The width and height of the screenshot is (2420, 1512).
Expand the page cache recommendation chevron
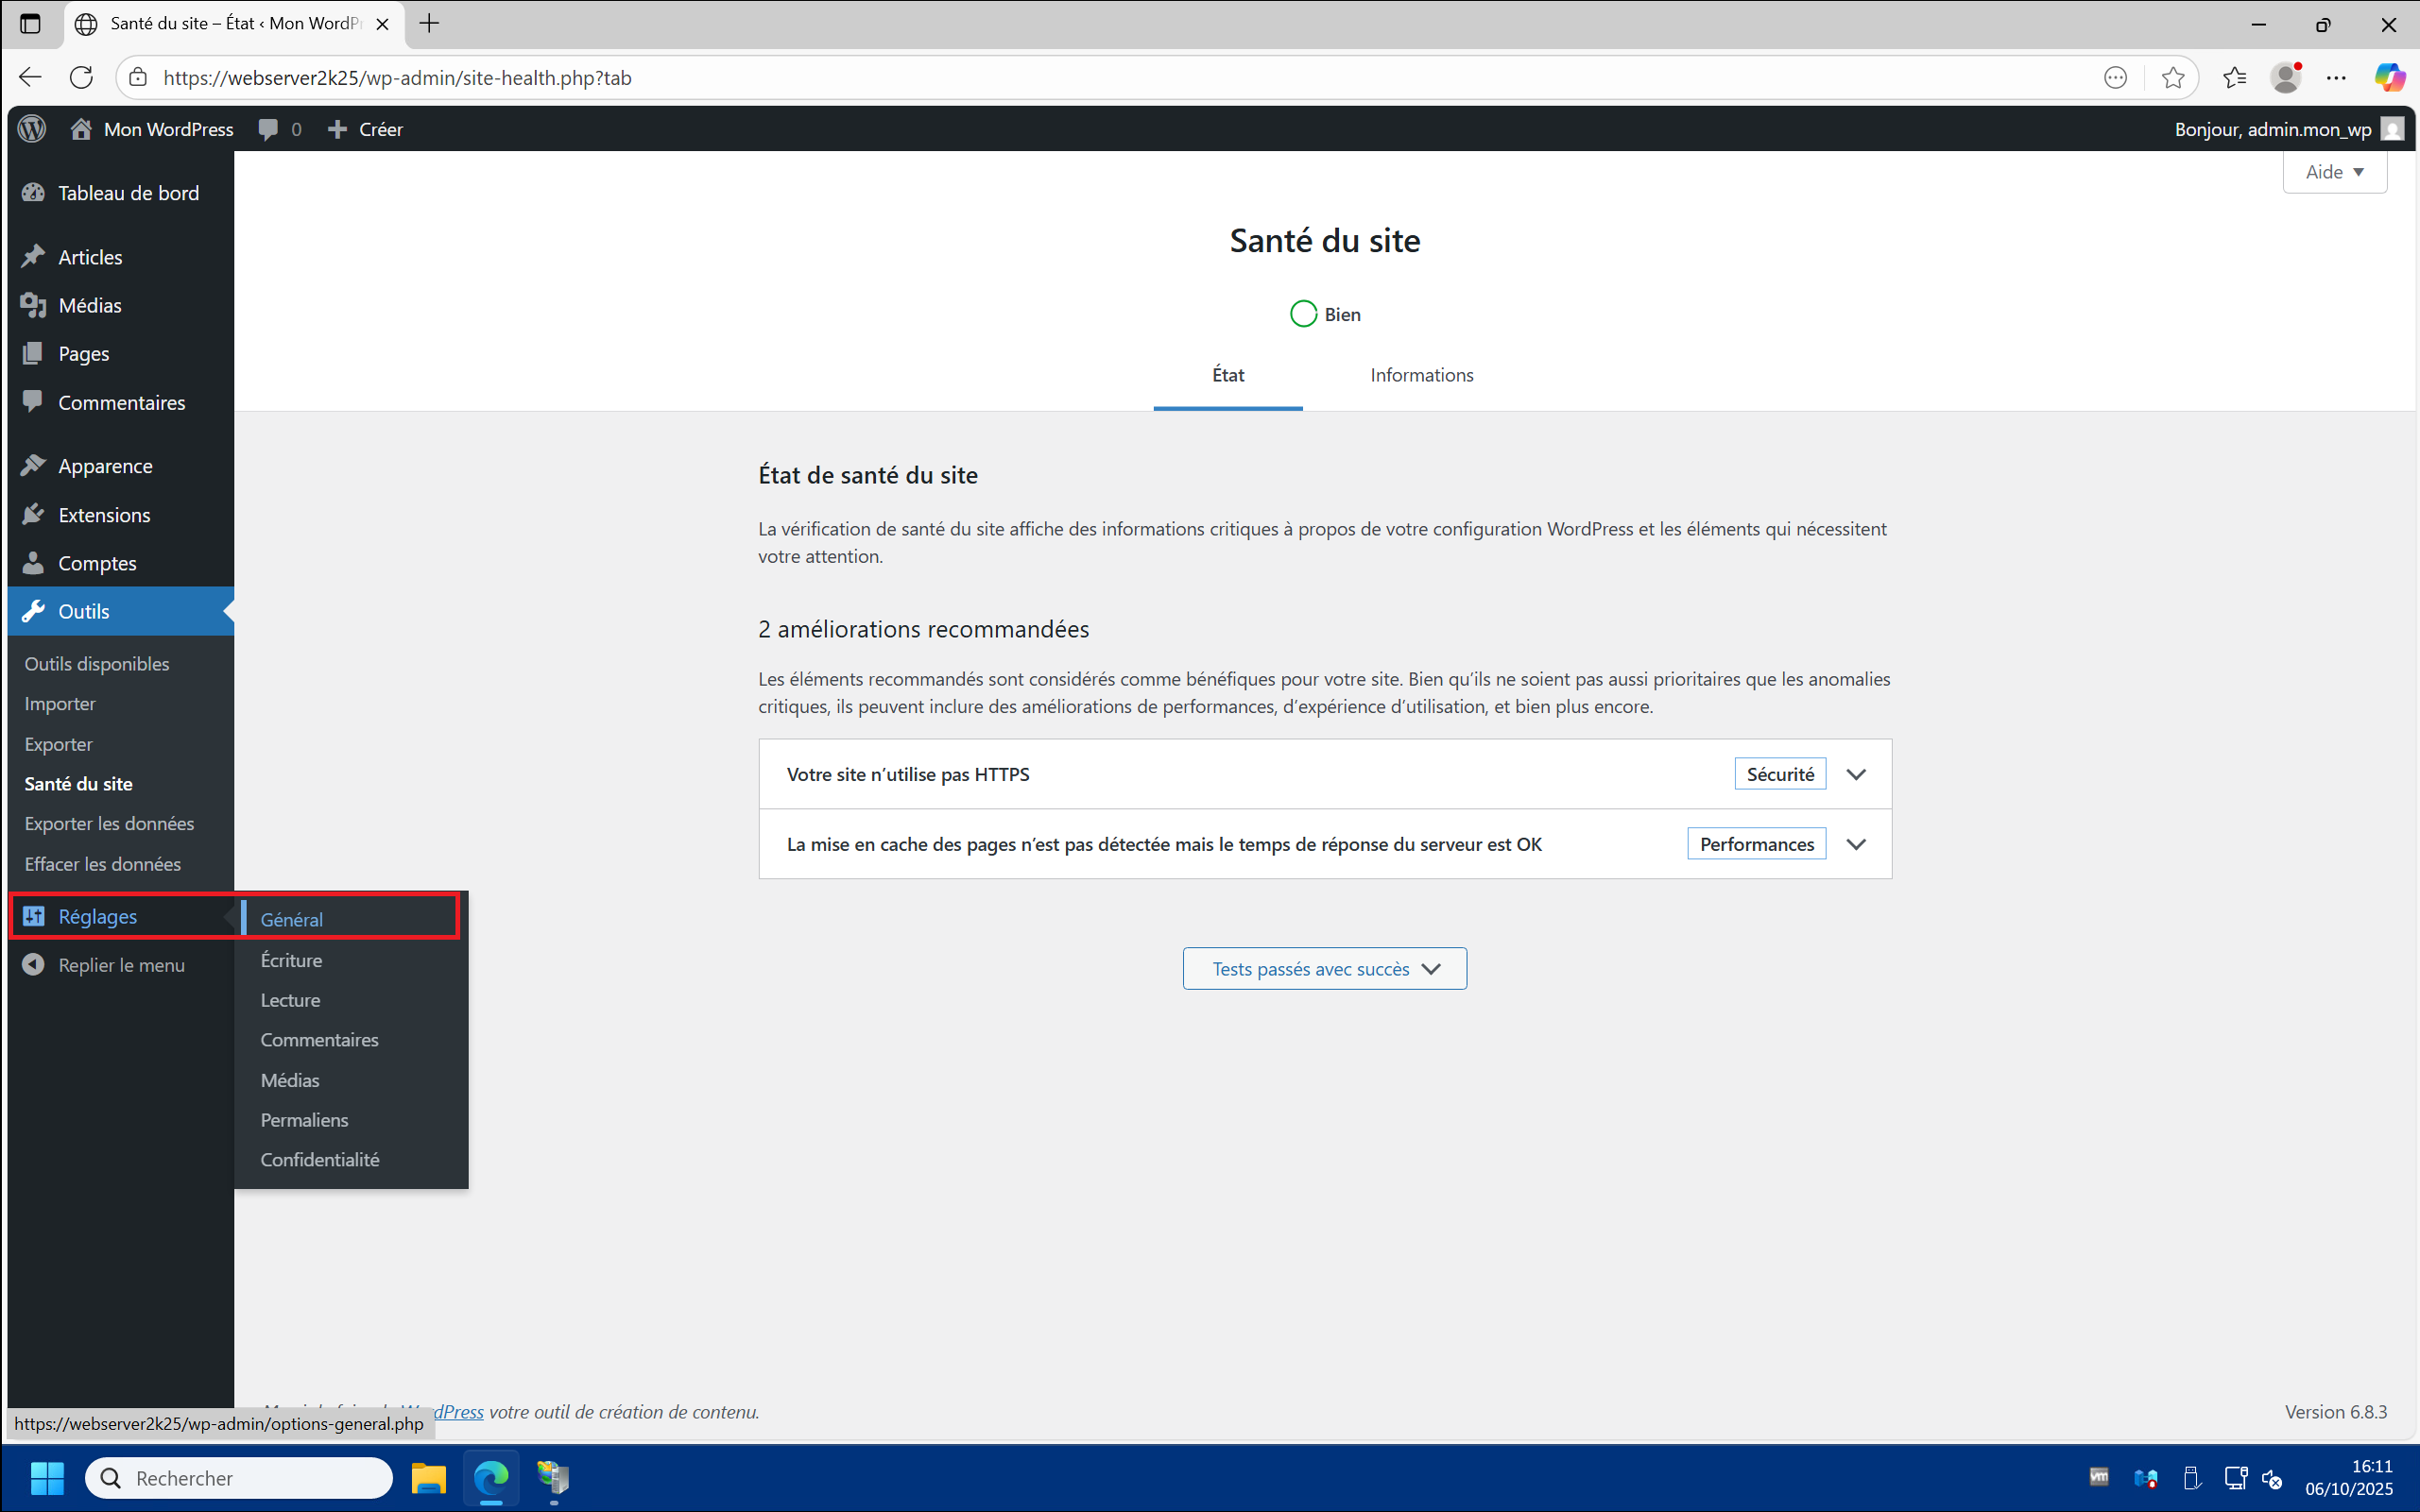click(1856, 844)
